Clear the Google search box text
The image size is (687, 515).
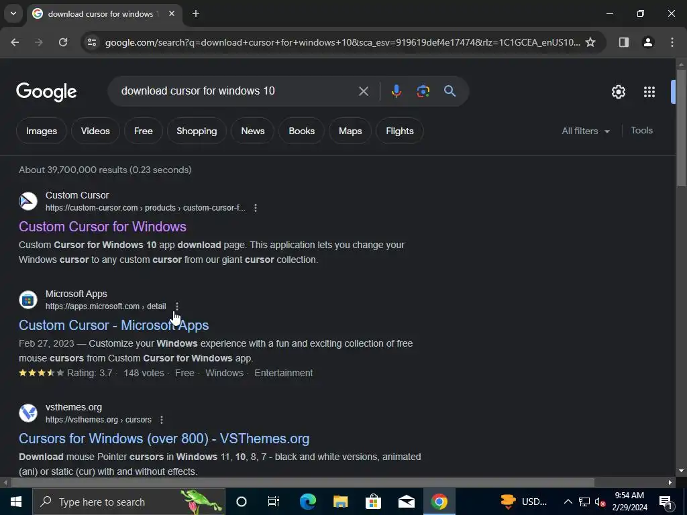[363, 91]
